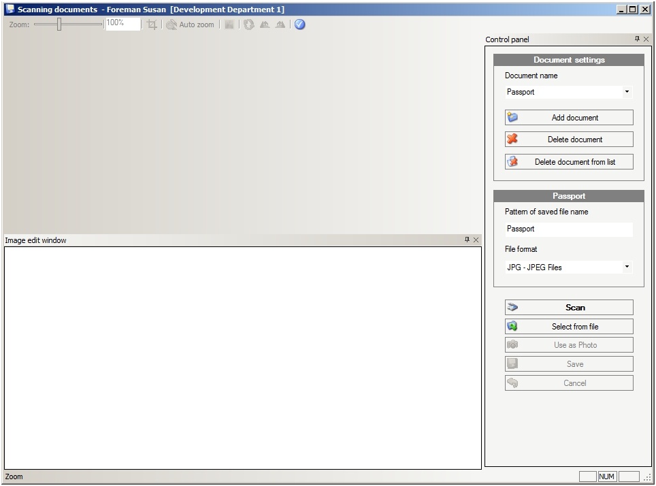The width and height of the screenshot is (656, 486).
Task: Click the window resize grip in status bar
Action: tap(648, 478)
